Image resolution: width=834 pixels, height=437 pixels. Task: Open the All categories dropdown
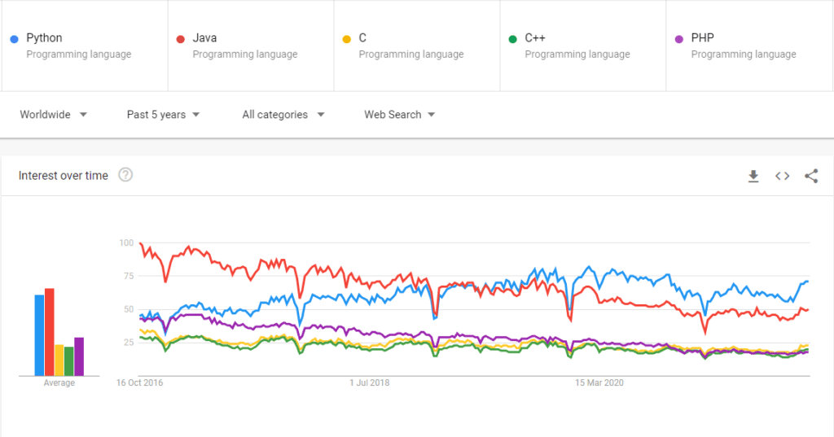tap(283, 115)
